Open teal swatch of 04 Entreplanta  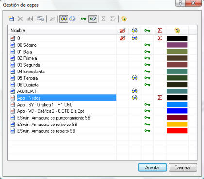177,72
